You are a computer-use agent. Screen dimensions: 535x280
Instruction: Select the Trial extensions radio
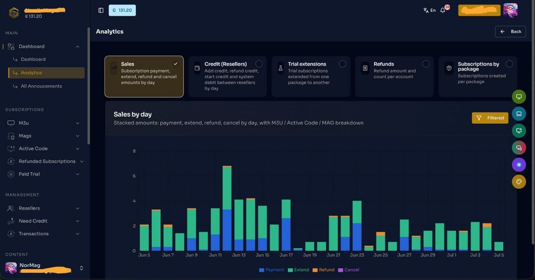tap(342, 64)
